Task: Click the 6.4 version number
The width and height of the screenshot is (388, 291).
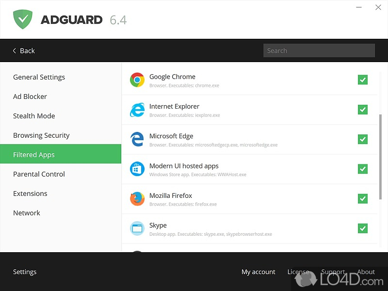Action: (118, 20)
